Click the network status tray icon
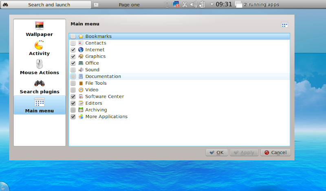Screen dimensions: 326x191 point(176,5)
